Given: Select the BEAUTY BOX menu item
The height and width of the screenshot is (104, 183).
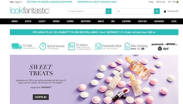Looking at the screenshot, I should [x=142, y=21].
